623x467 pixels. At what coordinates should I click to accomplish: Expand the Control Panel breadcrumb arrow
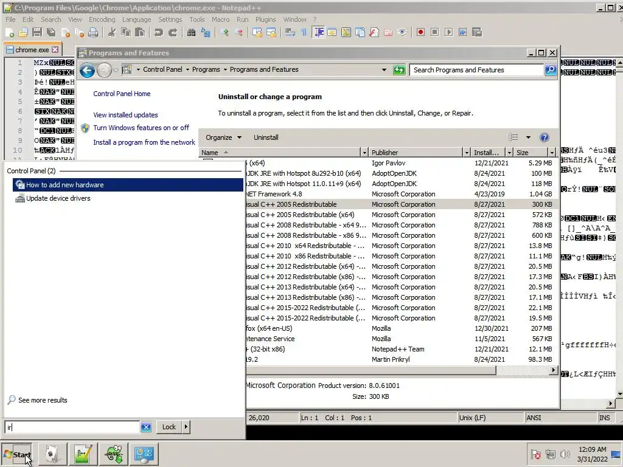(x=187, y=69)
